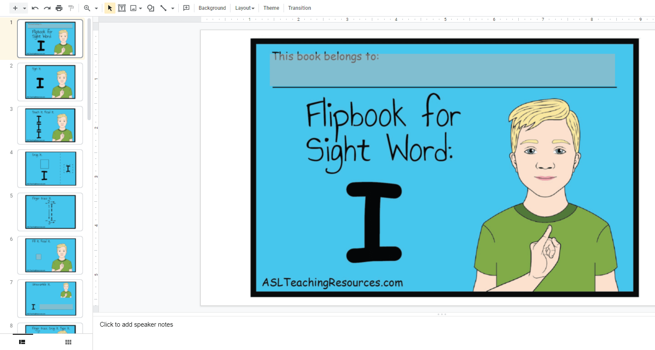Select slide 7 thumbnail 'Unscramble it'

(50, 299)
